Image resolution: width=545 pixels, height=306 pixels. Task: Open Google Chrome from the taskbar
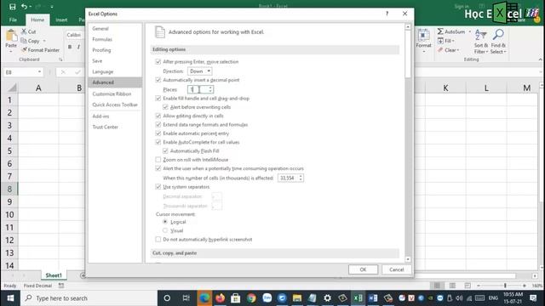(251, 298)
